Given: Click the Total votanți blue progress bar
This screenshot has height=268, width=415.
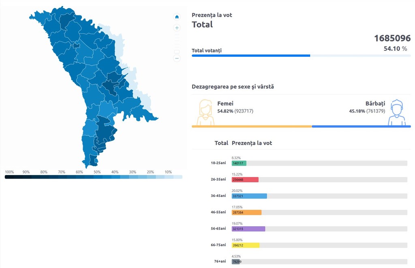Looking at the screenshot, I should pos(251,56).
